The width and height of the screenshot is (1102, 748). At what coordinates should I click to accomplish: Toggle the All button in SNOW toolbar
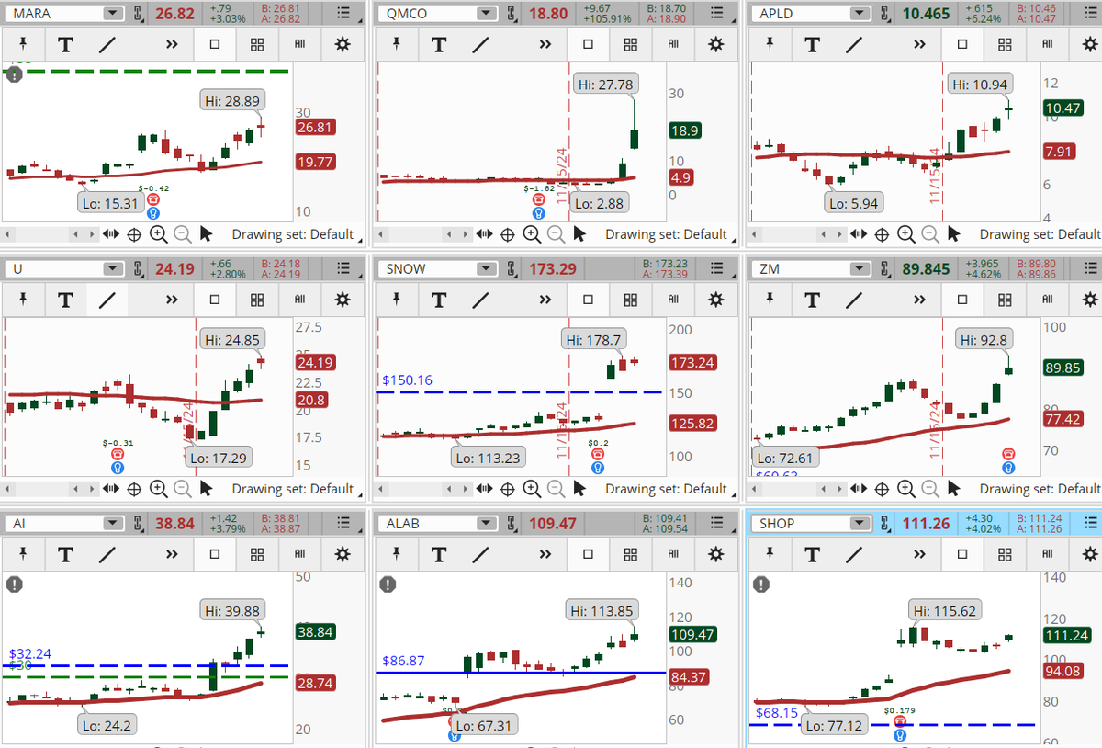673,300
